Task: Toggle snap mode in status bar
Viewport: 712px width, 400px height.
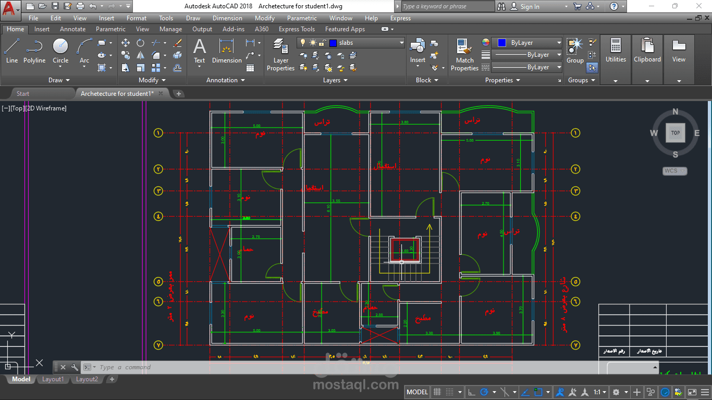Action: [450, 392]
